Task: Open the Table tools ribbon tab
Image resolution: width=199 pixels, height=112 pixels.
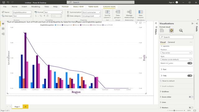Action: click(93, 7)
